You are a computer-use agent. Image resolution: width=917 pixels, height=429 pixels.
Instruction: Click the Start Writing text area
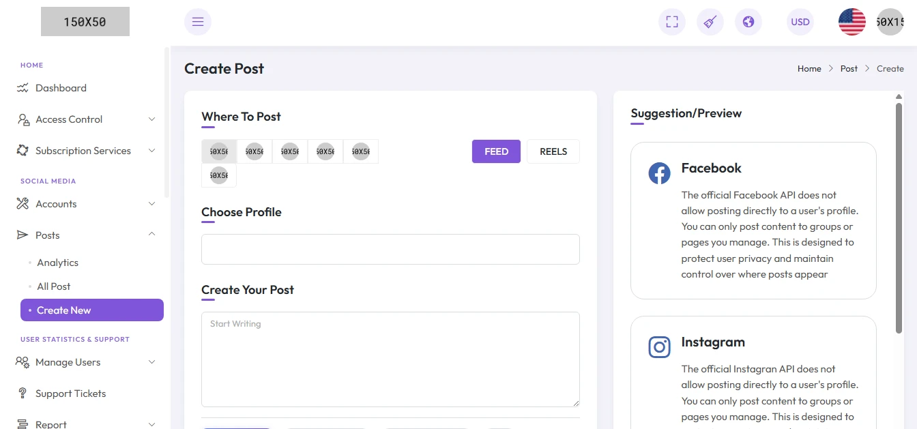click(390, 359)
